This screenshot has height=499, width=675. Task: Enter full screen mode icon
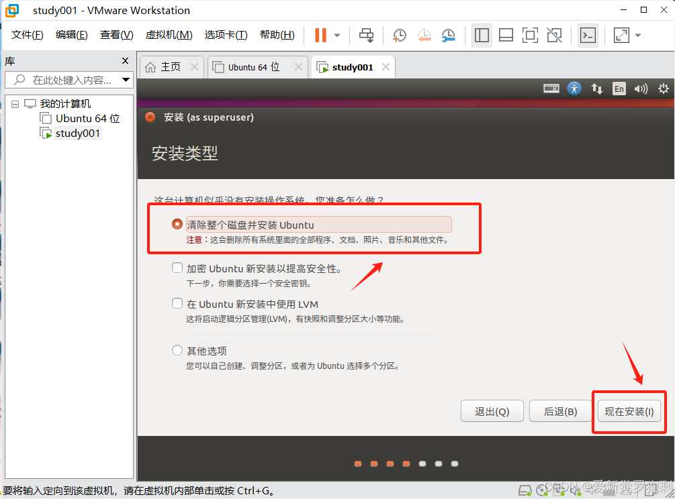[x=530, y=36]
